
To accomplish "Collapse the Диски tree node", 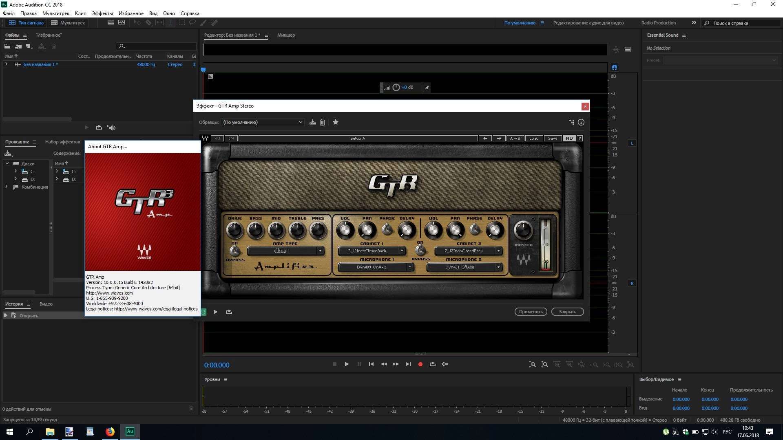I will [7, 163].
